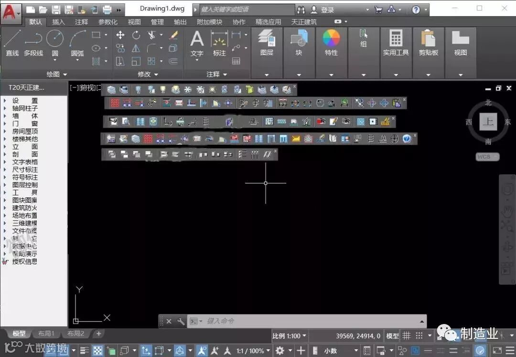Select the 直线 (Line) drawing tool
Image resolution: width=516 pixels, height=357 pixels.
click(x=12, y=43)
